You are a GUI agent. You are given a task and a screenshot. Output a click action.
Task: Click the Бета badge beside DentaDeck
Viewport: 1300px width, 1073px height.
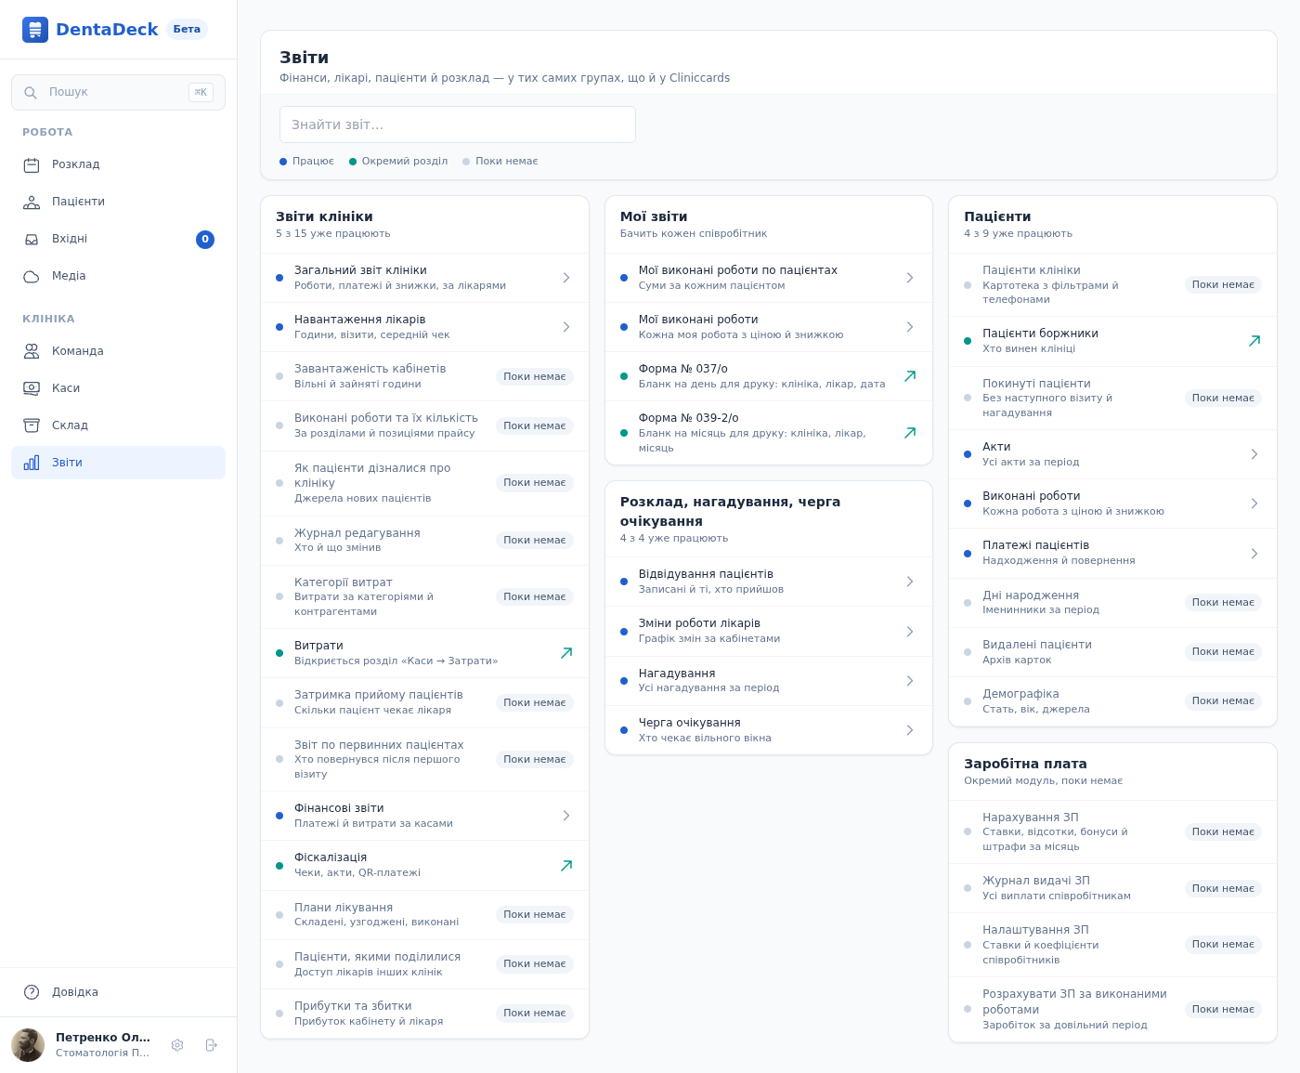[187, 30]
